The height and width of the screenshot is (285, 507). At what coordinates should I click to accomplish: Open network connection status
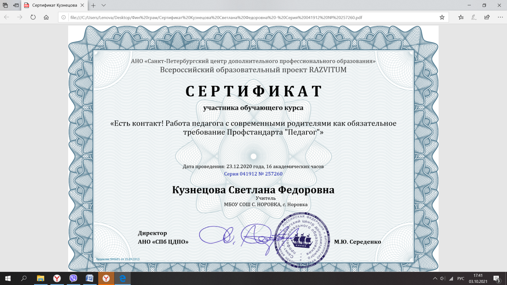coord(451,279)
